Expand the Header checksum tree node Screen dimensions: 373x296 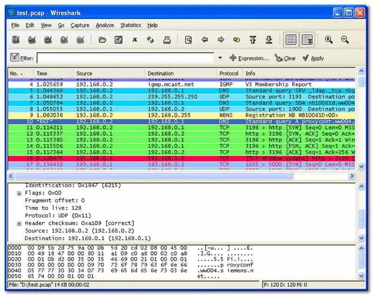tap(19, 224)
